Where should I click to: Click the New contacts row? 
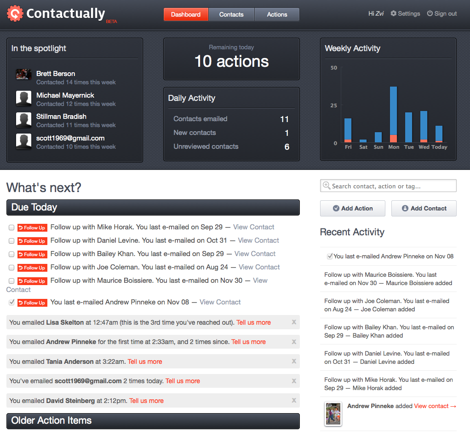(x=231, y=133)
